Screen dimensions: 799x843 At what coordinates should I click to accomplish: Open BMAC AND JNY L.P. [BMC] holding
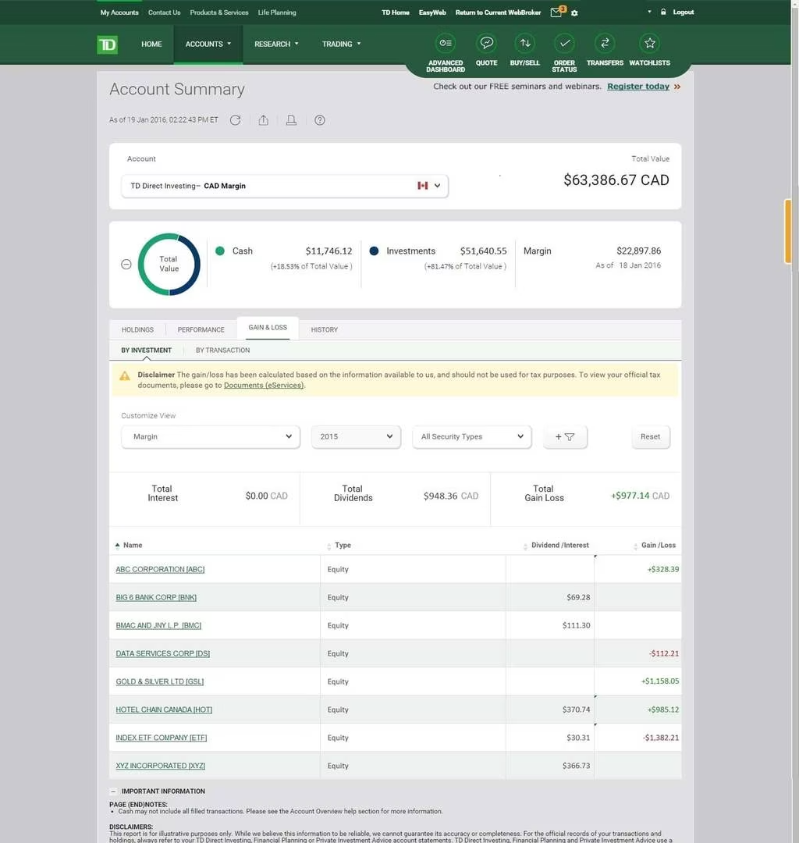coord(158,625)
